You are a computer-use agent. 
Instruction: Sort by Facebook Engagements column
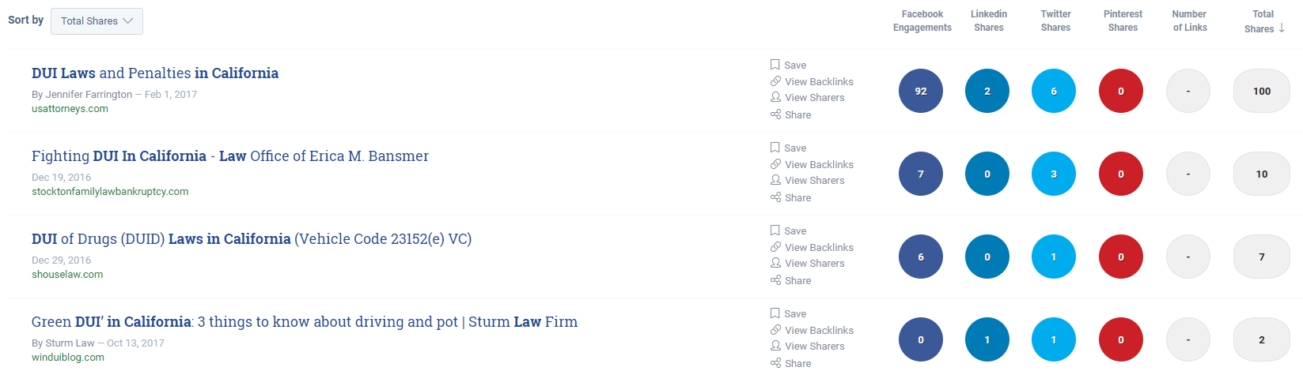pos(922,21)
